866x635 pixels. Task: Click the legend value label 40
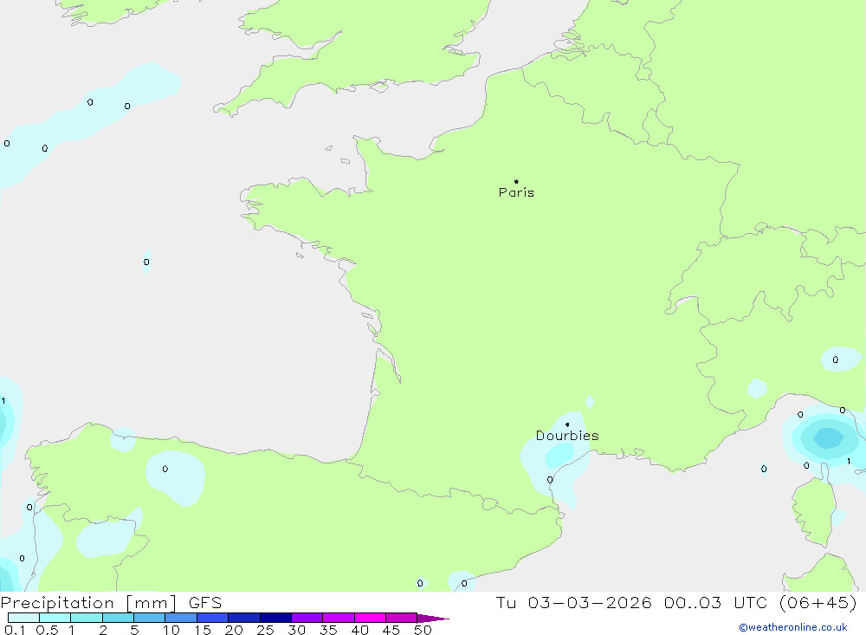(360, 630)
